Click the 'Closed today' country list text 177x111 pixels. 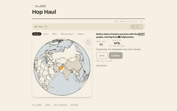[x=118, y=49]
